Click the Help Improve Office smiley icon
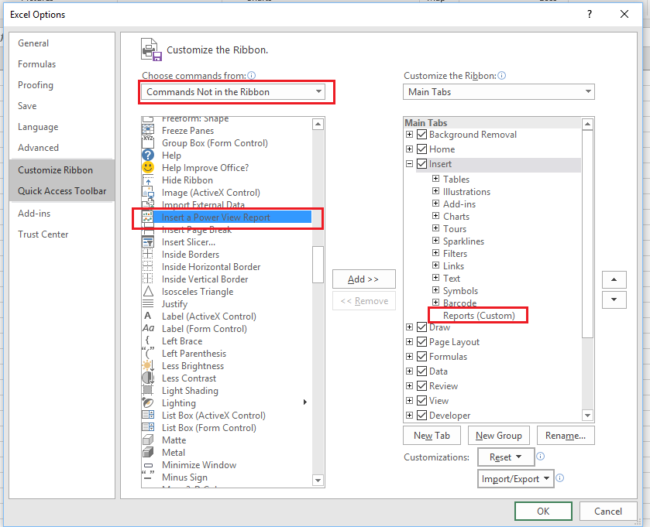Viewport: 650px width, 527px height. click(x=147, y=167)
